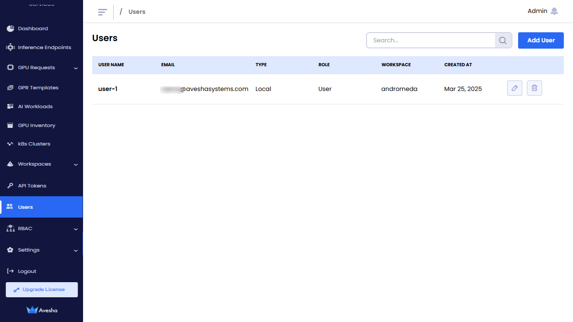Sort by the Created At column header
573x322 pixels.
[458, 65]
